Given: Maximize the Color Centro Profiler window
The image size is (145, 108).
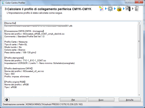Looking at the screenshot, I should (132, 2).
